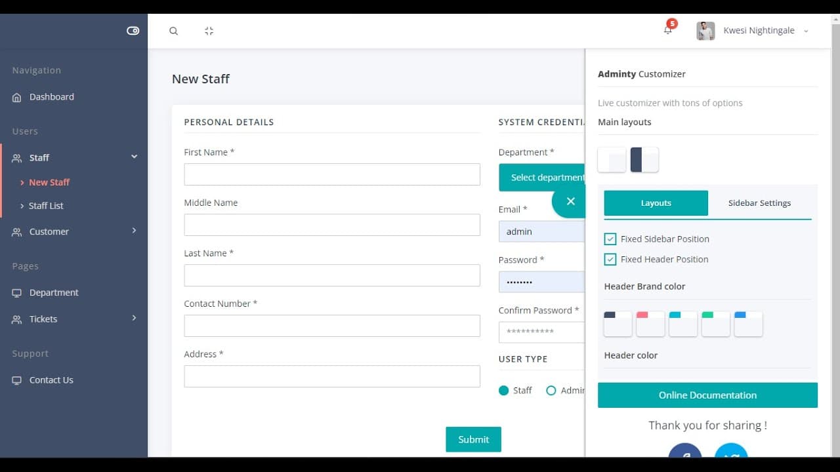This screenshot has height=472, width=840.
Task: Switch to the Sidebar Settings tab
Action: pos(759,203)
